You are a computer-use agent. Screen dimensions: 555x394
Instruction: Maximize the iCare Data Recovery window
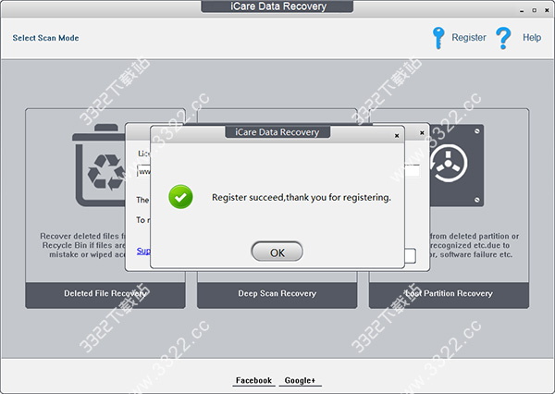(534, 10)
